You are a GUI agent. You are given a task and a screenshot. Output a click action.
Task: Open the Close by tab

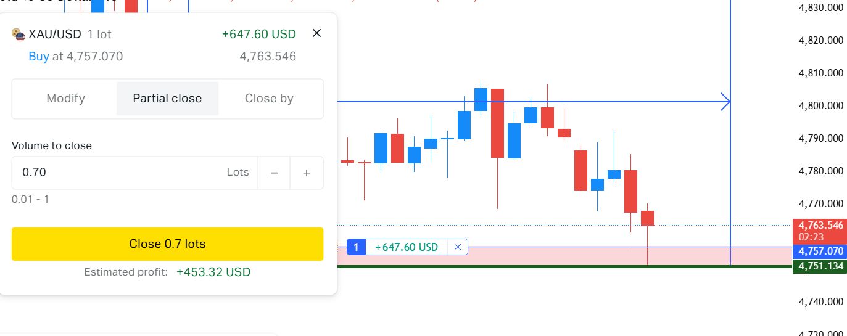(x=269, y=99)
